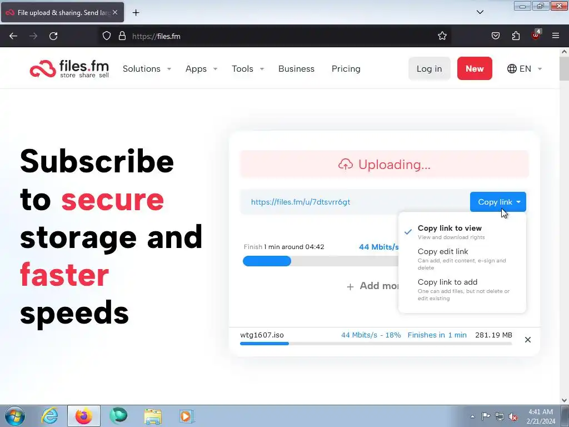
Task: Choose Copy edit link option
Action: point(462,259)
